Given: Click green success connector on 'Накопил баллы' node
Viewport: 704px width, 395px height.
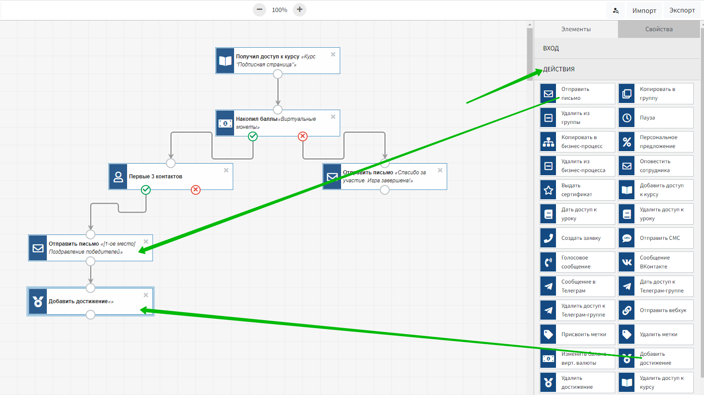Looking at the screenshot, I should (253, 136).
